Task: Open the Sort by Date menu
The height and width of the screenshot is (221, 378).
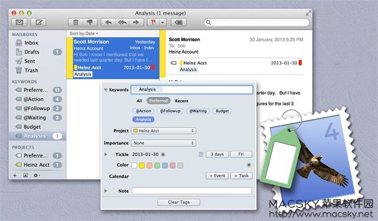Action: [84, 34]
